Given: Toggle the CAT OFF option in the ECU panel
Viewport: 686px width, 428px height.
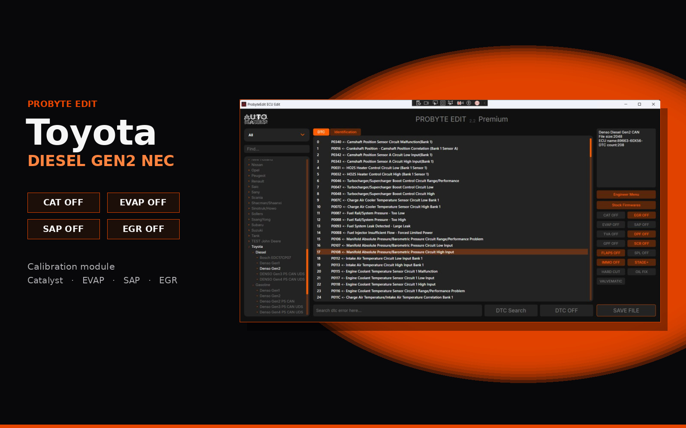Looking at the screenshot, I should 611,215.
